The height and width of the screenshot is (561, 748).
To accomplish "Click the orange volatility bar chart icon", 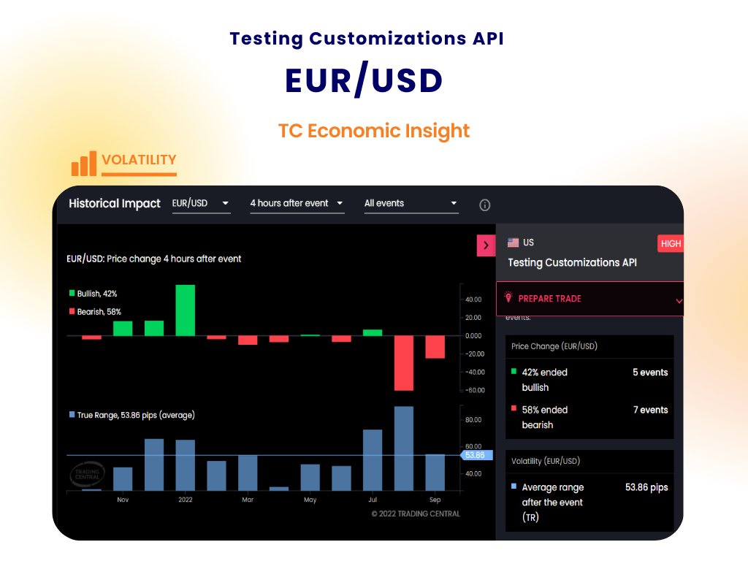I will coord(84,164).
